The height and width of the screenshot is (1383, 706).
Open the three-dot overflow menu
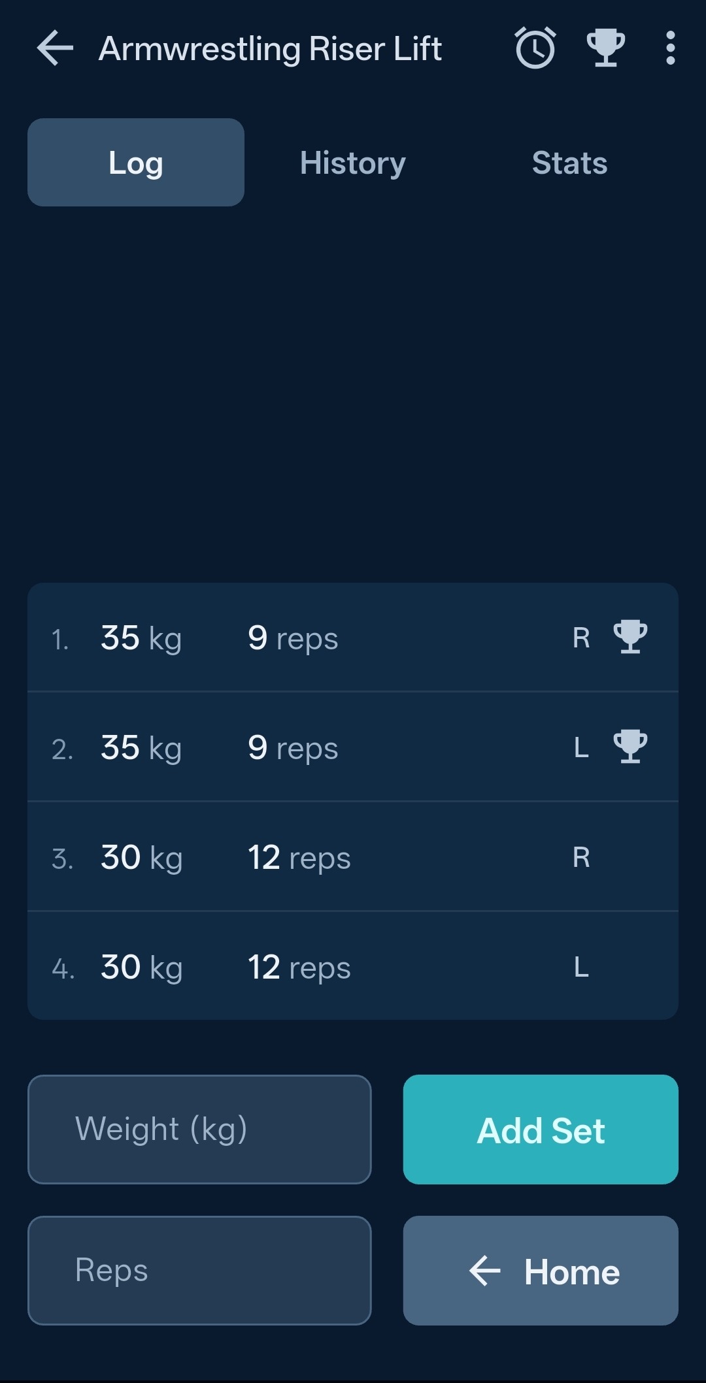click(670, 48)
